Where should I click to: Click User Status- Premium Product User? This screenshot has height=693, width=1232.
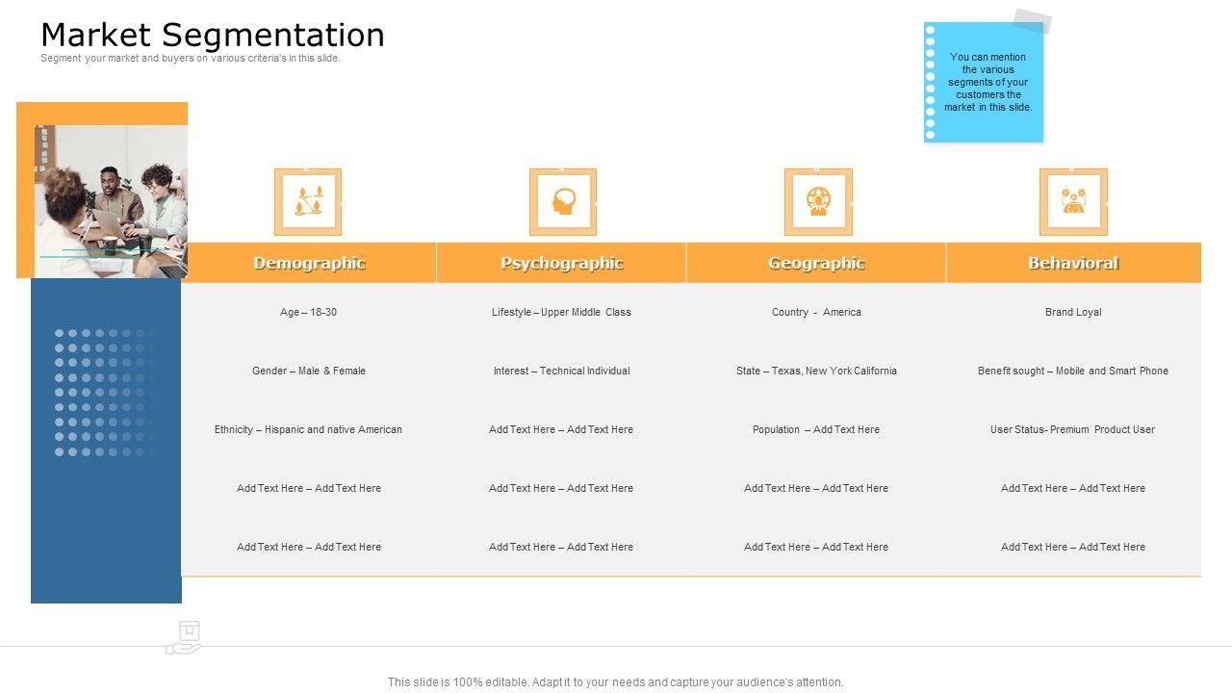[x=1072, y=429]
